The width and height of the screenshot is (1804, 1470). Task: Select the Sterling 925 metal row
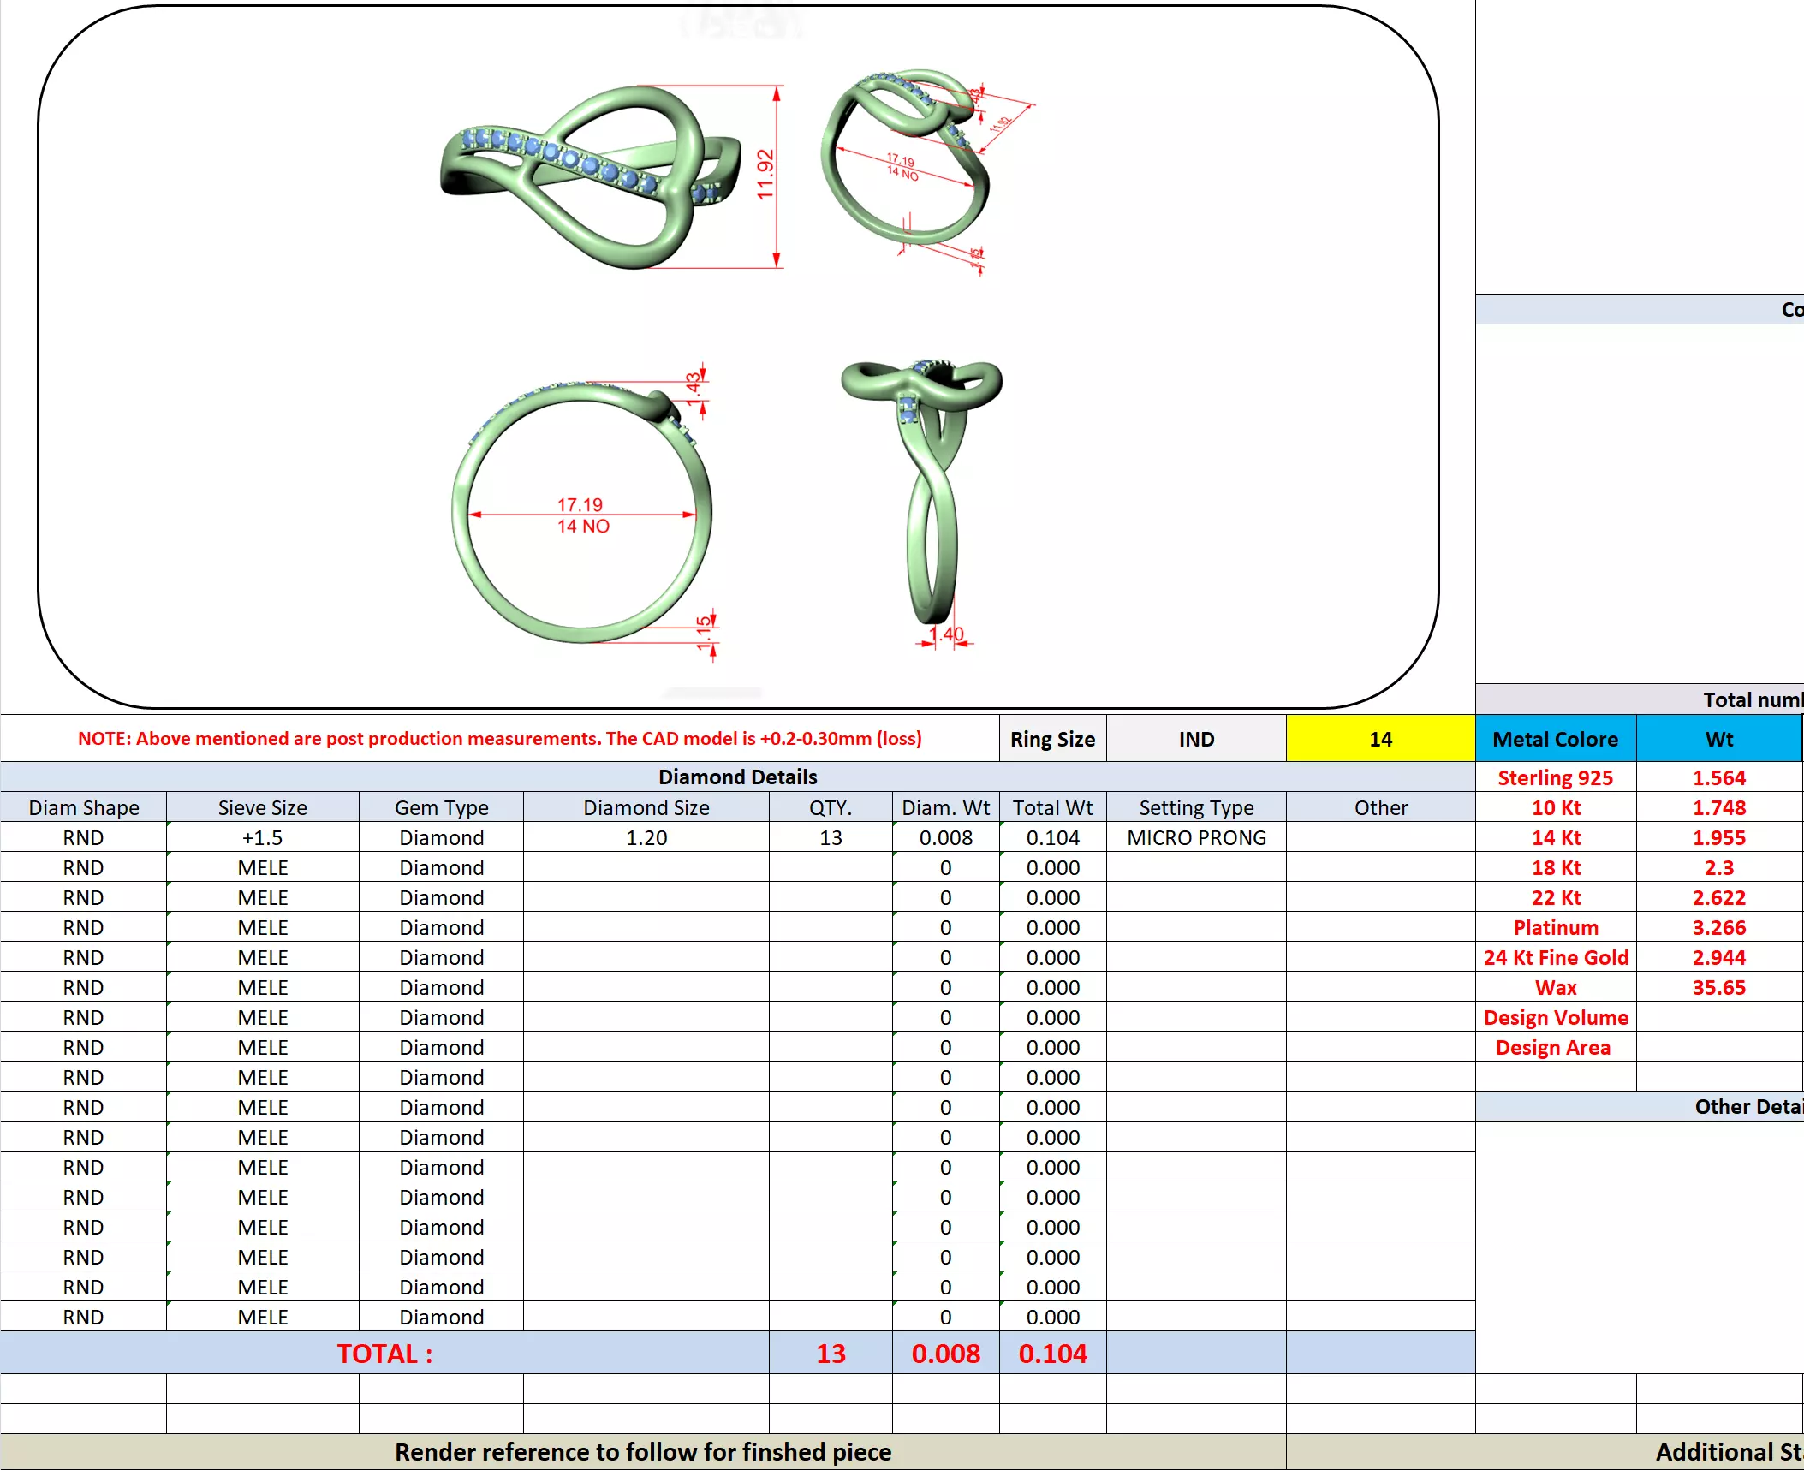click(1555, 777)
